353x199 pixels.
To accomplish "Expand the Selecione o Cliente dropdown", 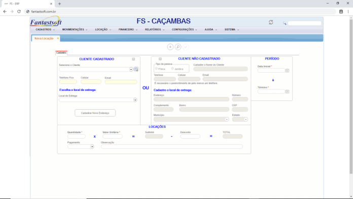I will pyautogui.click(x=131, y=70).
